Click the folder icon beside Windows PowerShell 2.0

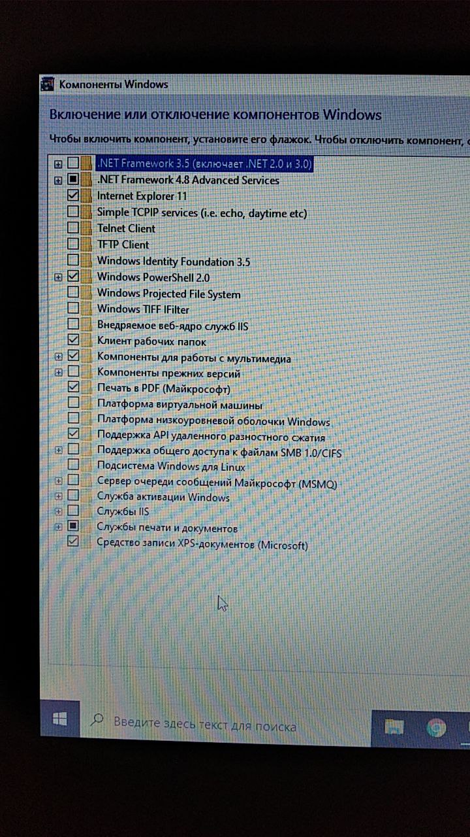[x=87, y=277]
